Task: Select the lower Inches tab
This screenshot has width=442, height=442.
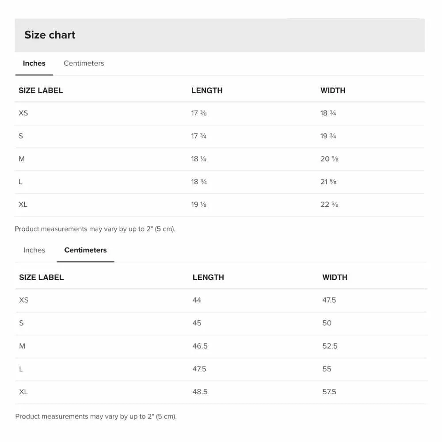Action: click(x=34, y=250)
